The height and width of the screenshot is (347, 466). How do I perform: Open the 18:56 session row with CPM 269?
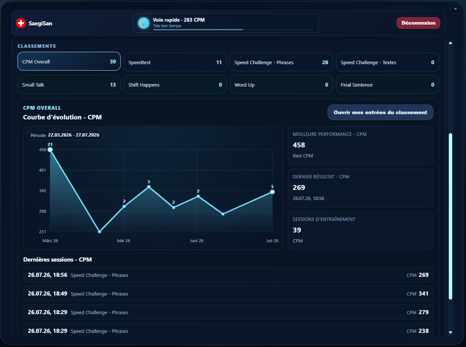click(x=228, y=275)
